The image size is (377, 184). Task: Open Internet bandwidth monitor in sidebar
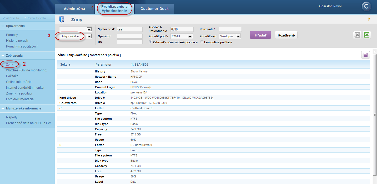click(x=25, y=88)
